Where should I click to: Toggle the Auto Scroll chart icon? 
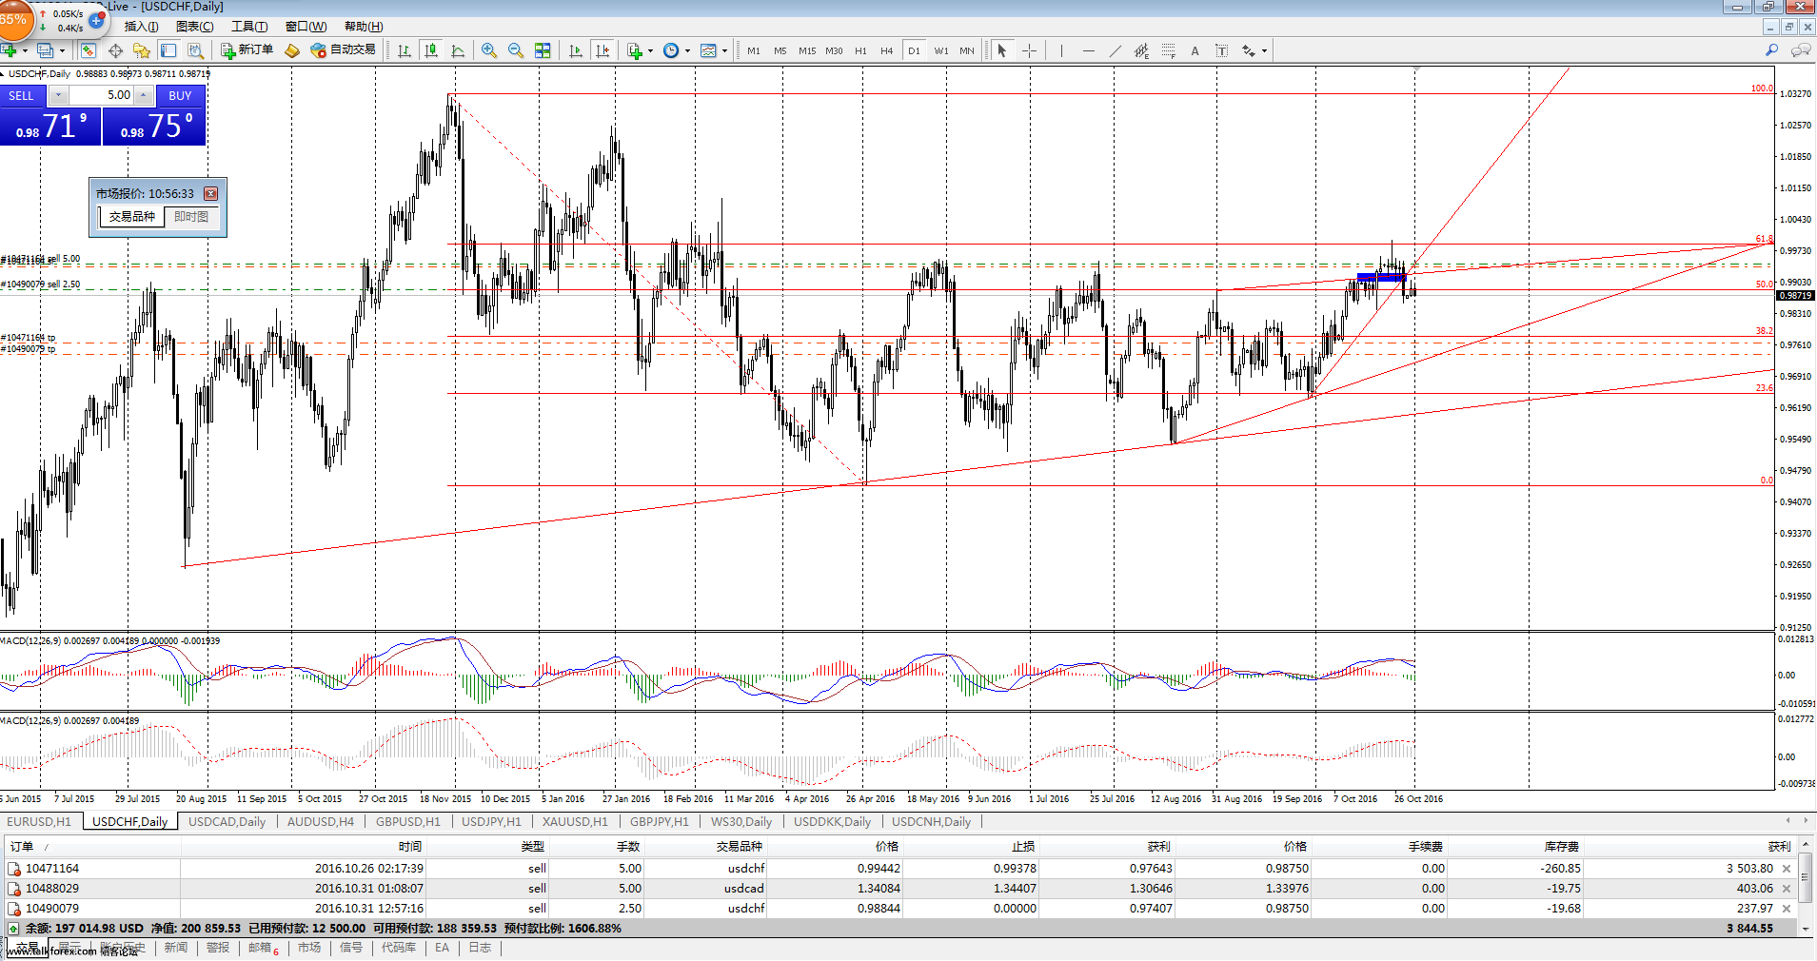tap(575, 50)
